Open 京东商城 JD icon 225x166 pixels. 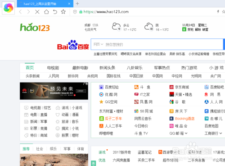pos(171,87)
